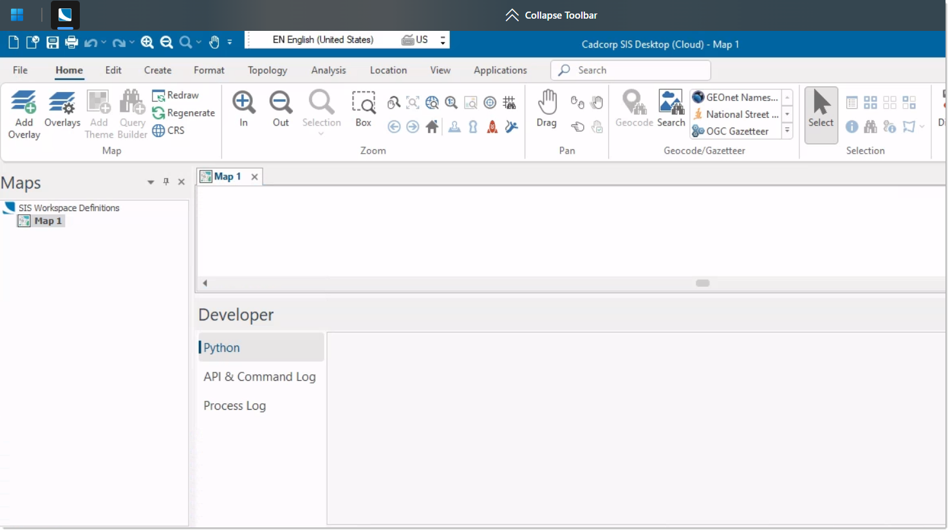Go to the next zoom view arrow

coord(413,127)
